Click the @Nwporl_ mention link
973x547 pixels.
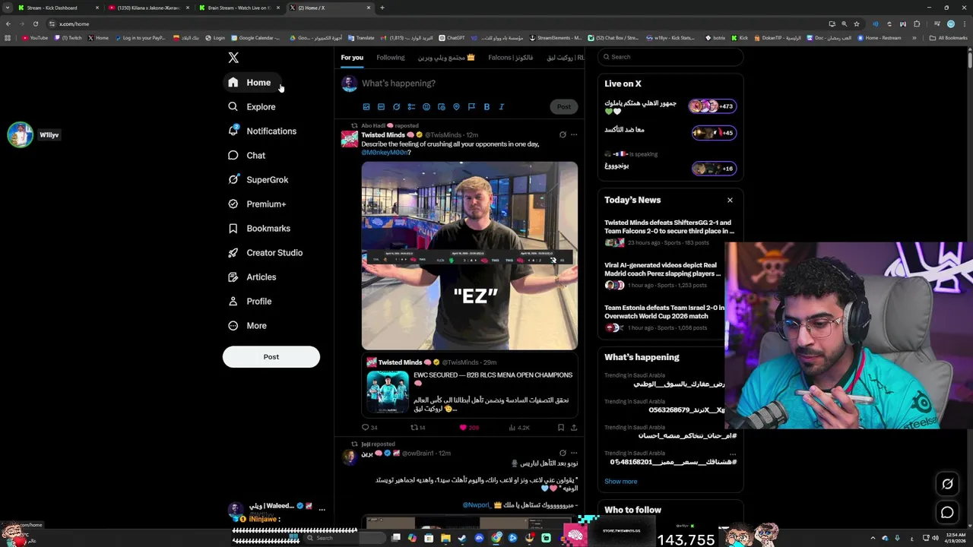point(476,505)
